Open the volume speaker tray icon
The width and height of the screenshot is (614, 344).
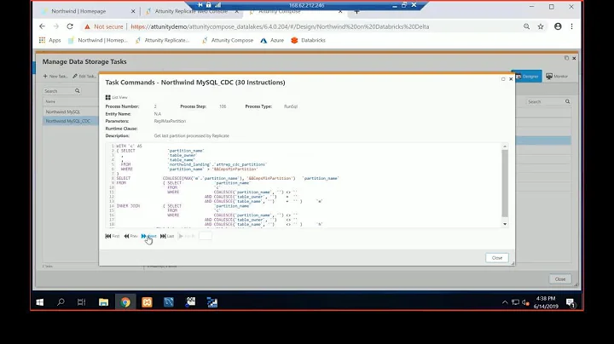(x=525, y=302)
